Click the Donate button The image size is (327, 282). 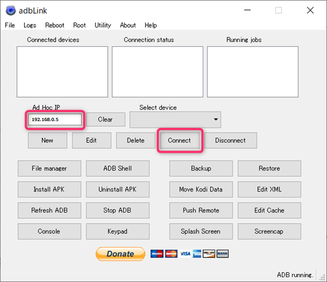tap(120, 254)
